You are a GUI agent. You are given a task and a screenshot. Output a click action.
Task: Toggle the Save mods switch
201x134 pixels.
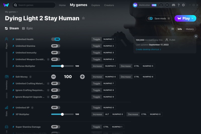coord(150,18)
